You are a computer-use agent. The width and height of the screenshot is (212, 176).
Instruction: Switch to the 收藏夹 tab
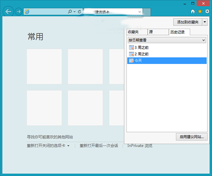coord(137,32)
